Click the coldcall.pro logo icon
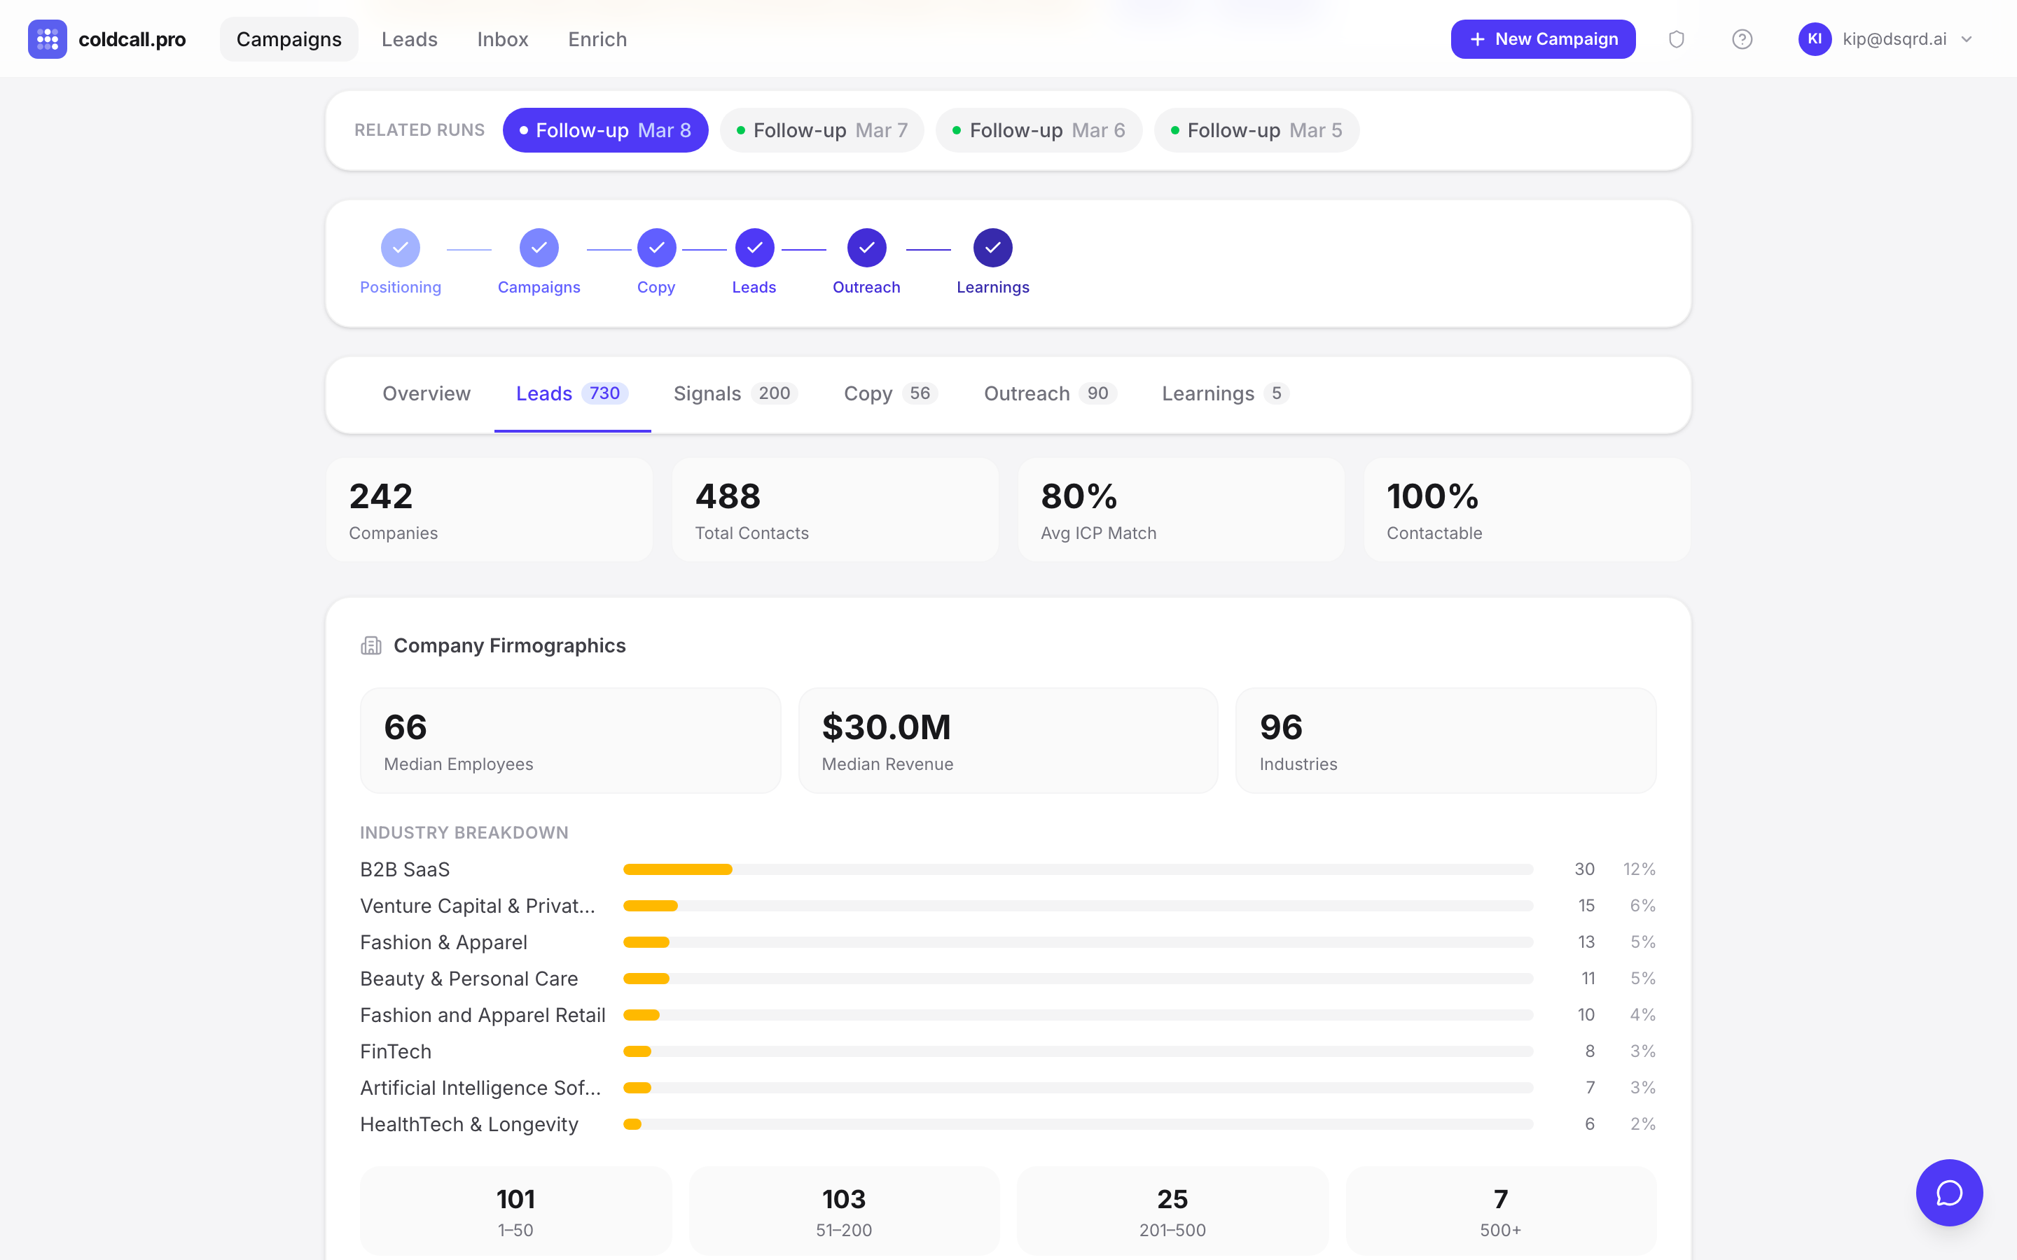This screenshot has width=2017, height=1260. click(x=47, y=39)
